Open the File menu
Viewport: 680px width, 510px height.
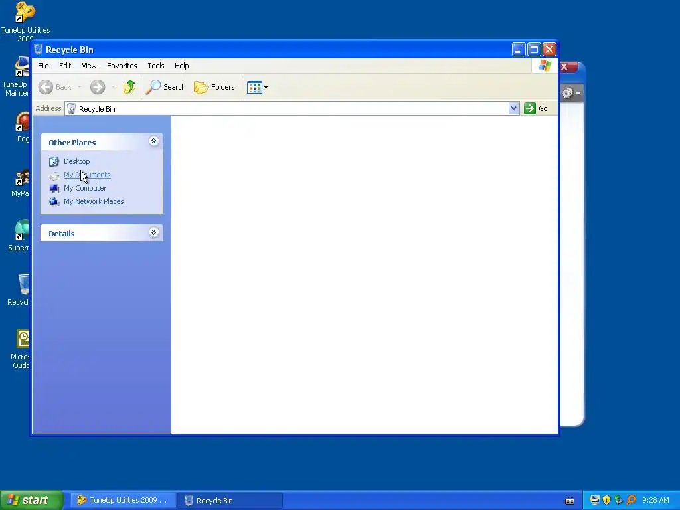coord(43,66)
